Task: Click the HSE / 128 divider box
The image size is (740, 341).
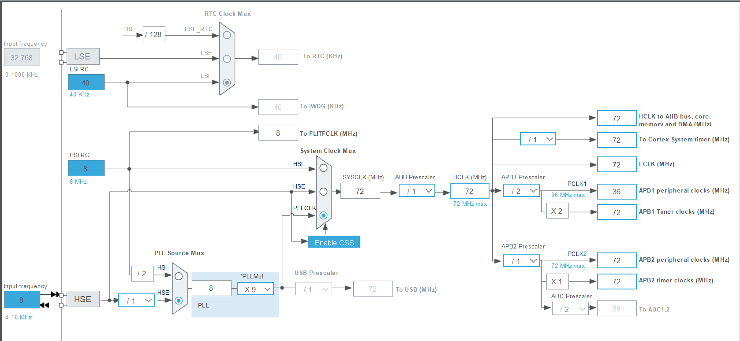Action: 154,34
